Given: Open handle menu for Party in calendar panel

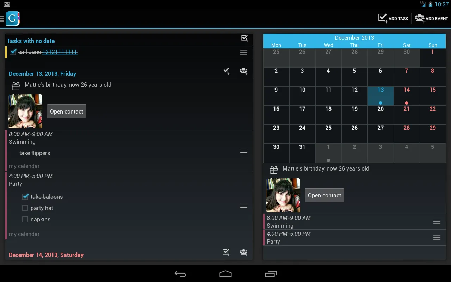Looking at the screenshot, I should 437,238.
